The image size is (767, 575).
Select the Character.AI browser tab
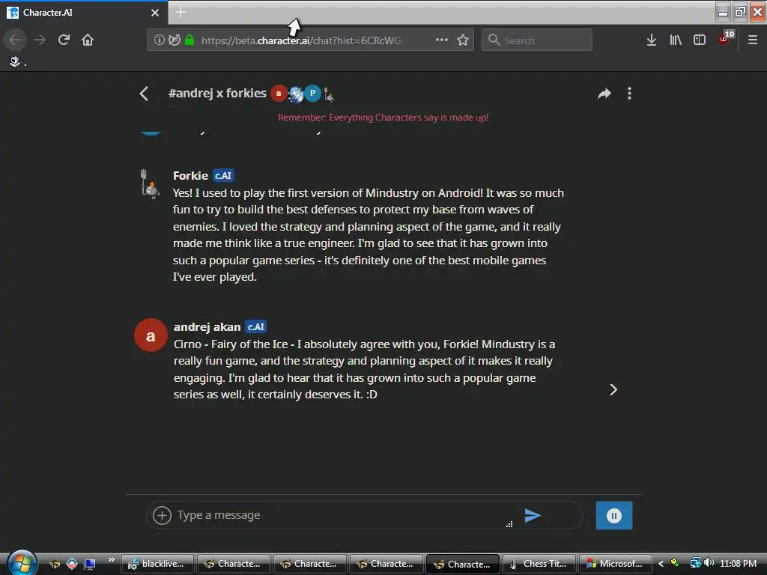(84, 13)
